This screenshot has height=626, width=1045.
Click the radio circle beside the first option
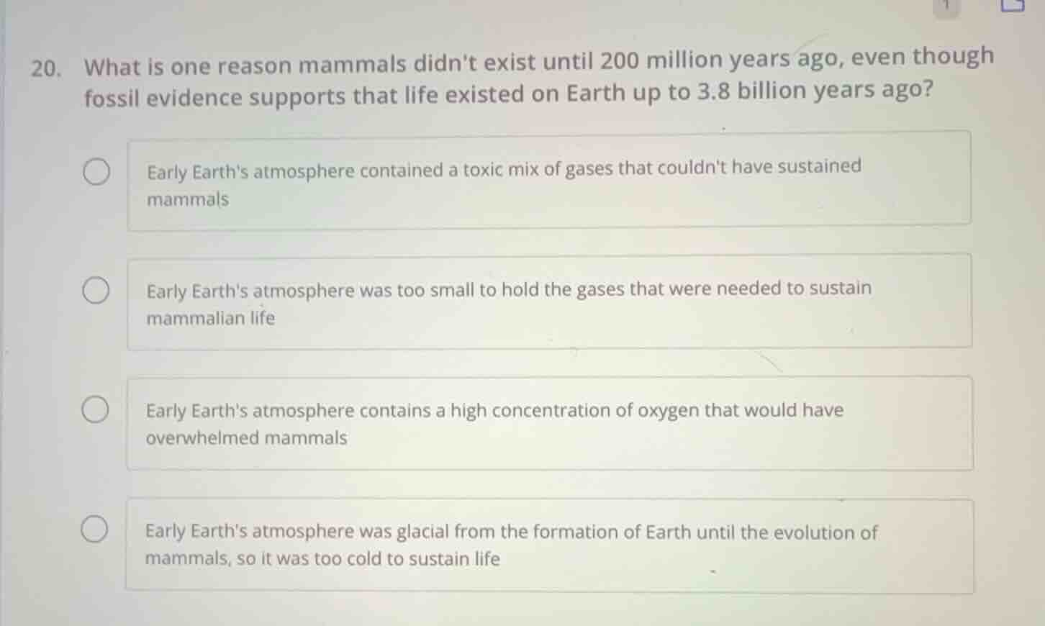point(96,173)
